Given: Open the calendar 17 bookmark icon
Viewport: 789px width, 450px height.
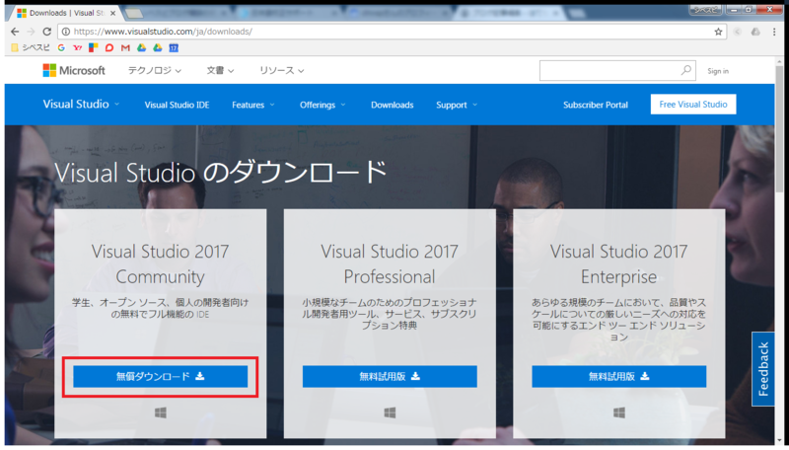Looking at the screenshot, I should (x=174, y=47).
